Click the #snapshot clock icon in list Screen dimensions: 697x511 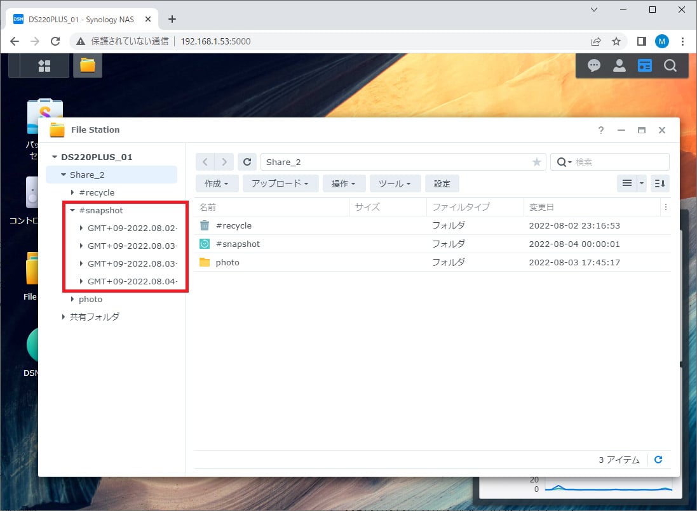pyautogui.click(x=205, y=244)
